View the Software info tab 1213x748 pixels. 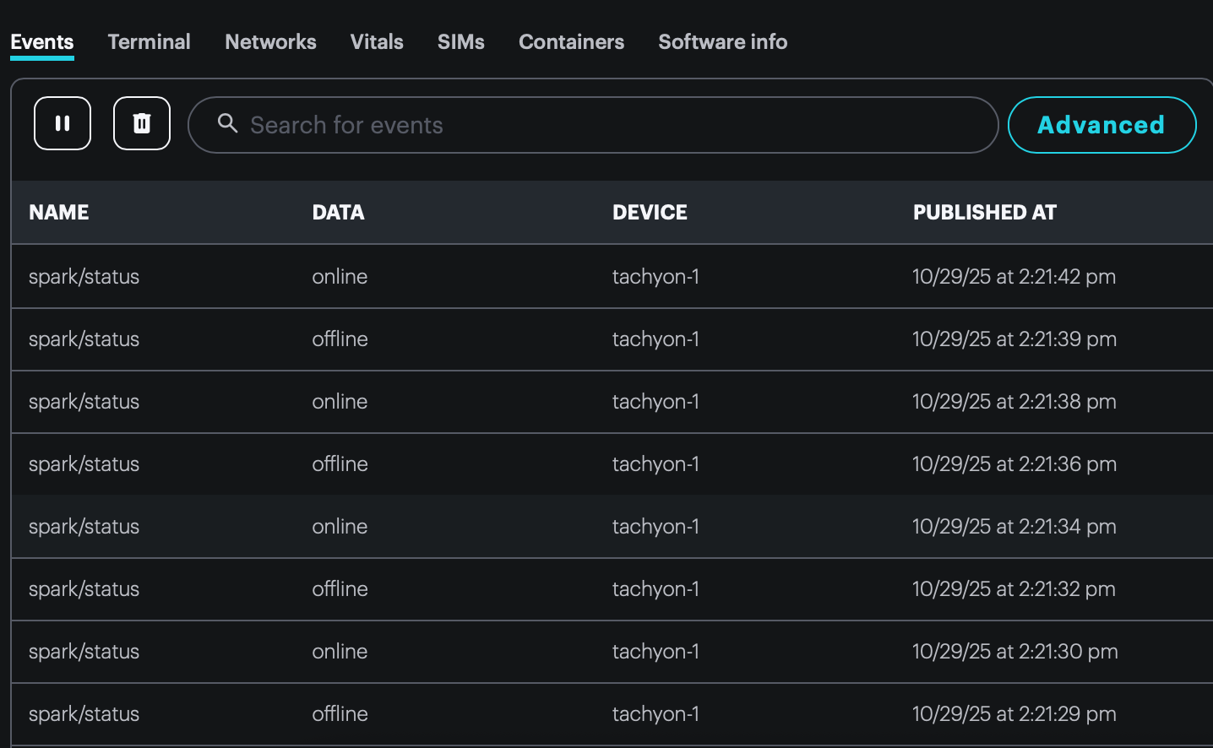(x=722, y=42)
